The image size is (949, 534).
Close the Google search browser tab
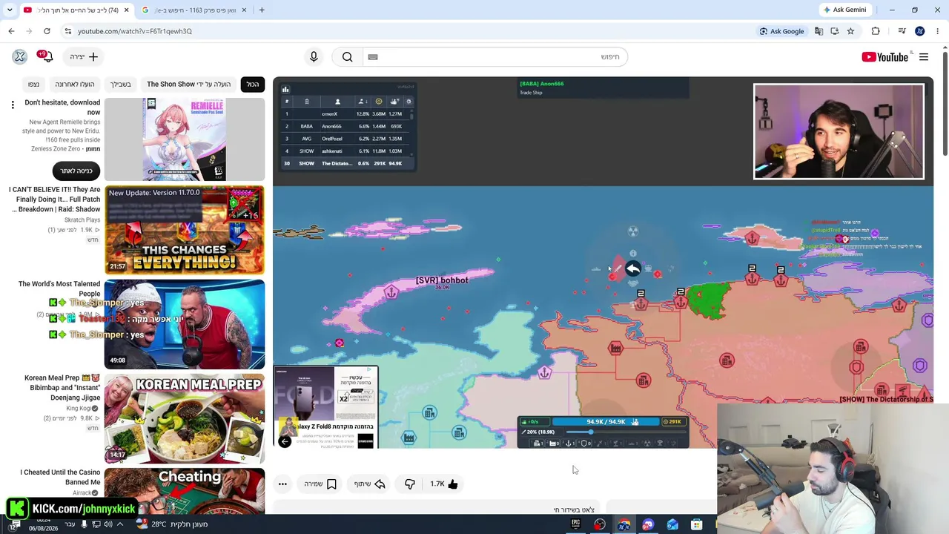coord(244,10)
